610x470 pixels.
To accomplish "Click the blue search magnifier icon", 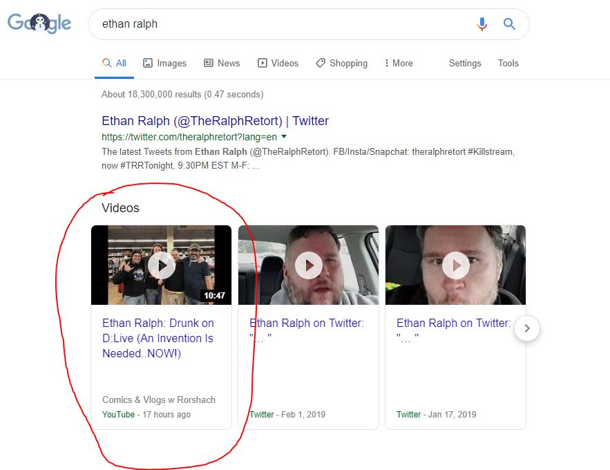I will tap(509, 24).
